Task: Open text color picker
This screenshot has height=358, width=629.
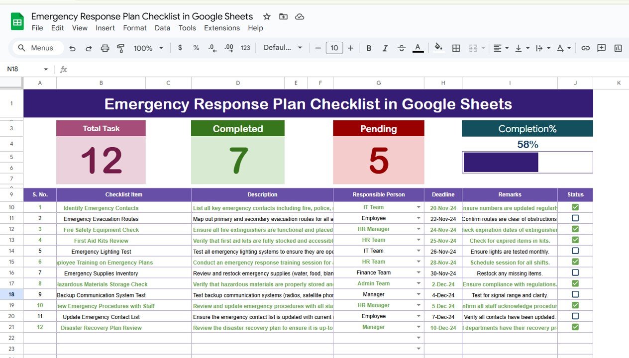Action: [x=418, y=48]
